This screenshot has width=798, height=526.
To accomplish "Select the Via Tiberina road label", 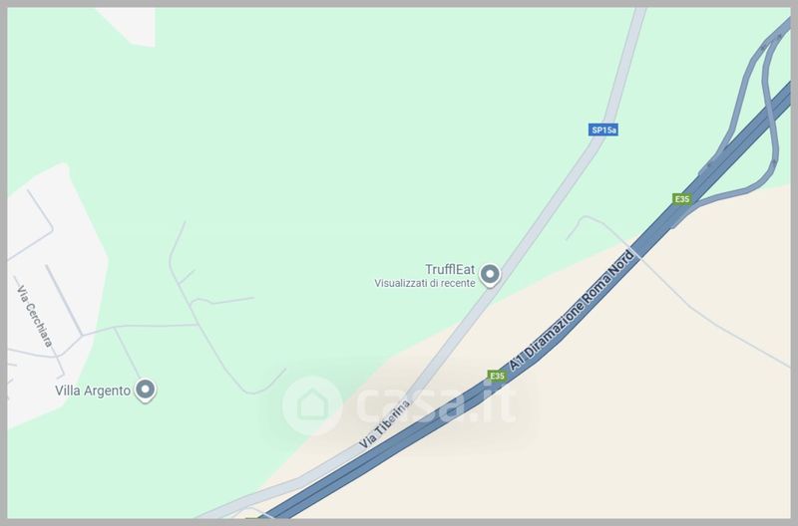I will click(x=384, y=423).
